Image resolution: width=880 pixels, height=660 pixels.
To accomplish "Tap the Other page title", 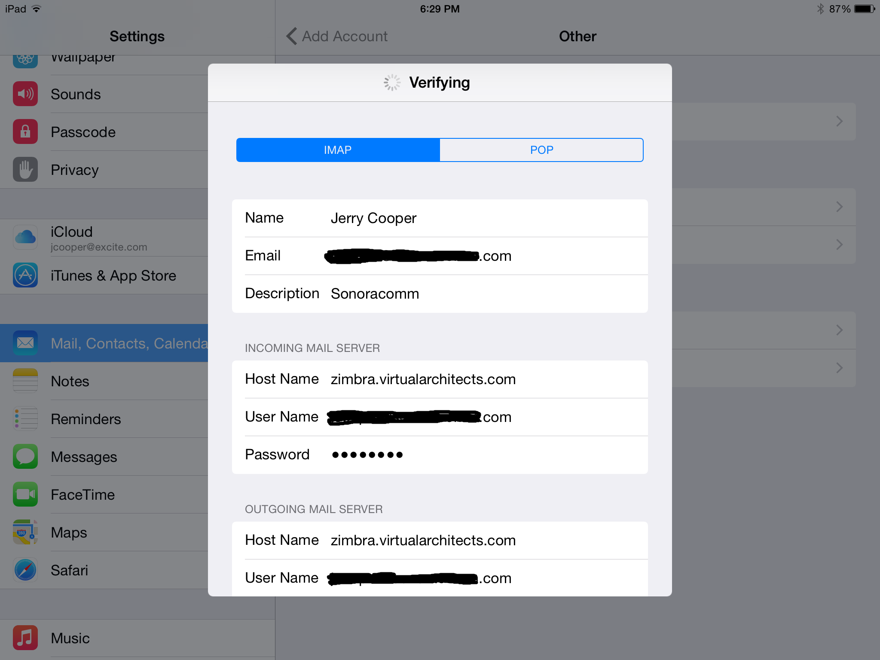I will click(577, 37).
